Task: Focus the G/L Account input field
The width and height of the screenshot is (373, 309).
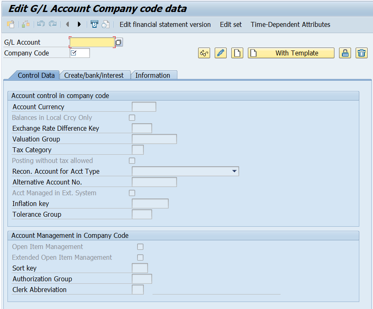Action: pyautogui.click(x=92, y=42)
